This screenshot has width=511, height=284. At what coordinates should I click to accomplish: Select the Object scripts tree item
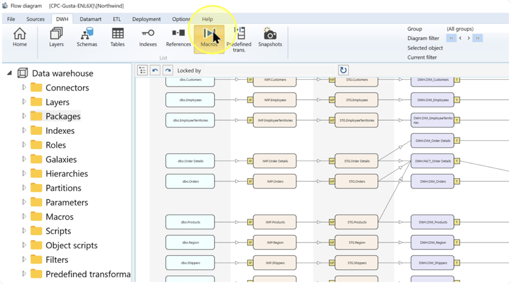click(72, 245)
